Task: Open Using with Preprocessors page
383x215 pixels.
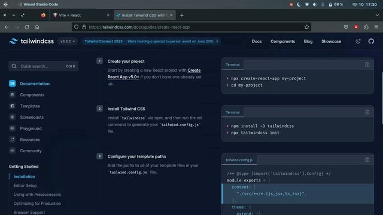Action: coord(37,195)
